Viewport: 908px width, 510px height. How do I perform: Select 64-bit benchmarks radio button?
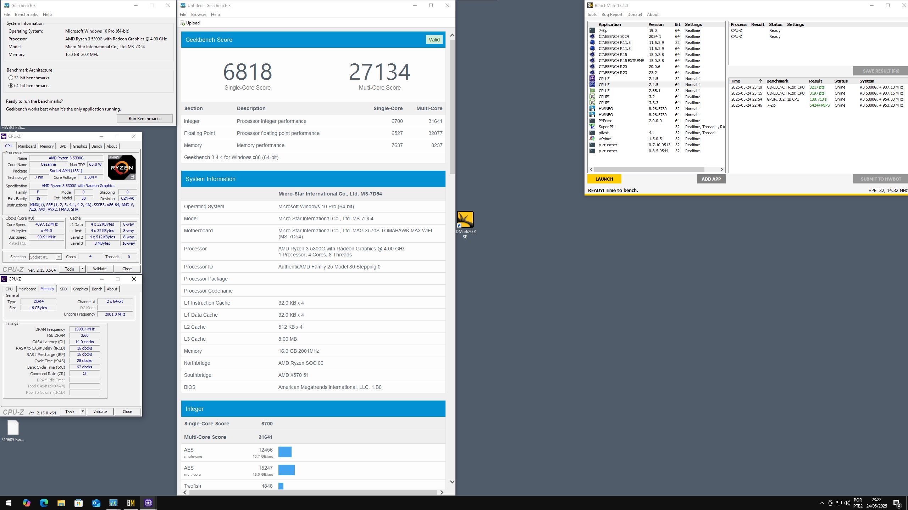(x=11, y=86)
